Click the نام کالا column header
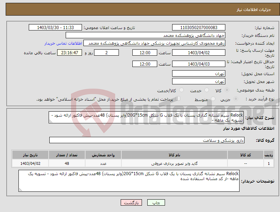280x212 pixels. click(174, 155)
